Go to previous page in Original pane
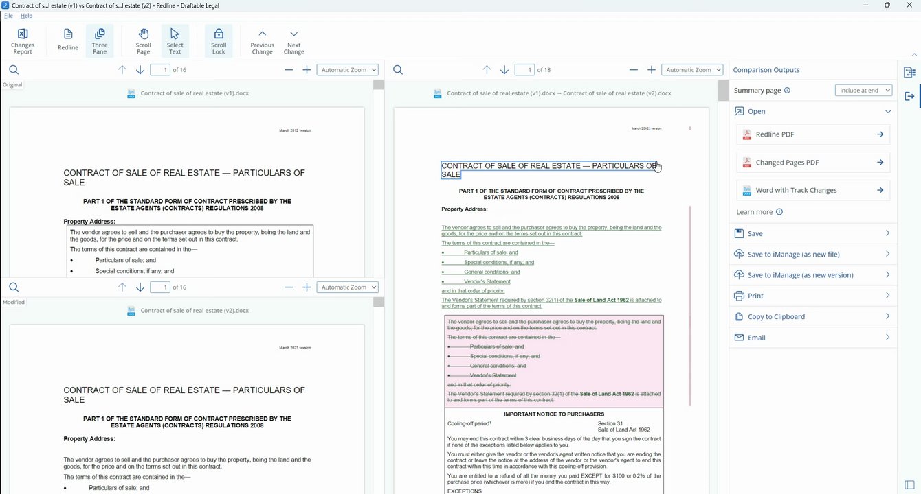The height and width of the screenshot is (494, 921). pos(122,70)
